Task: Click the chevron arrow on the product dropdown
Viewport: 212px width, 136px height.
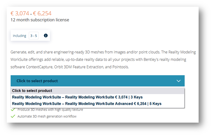Action: tap(179, 81)
